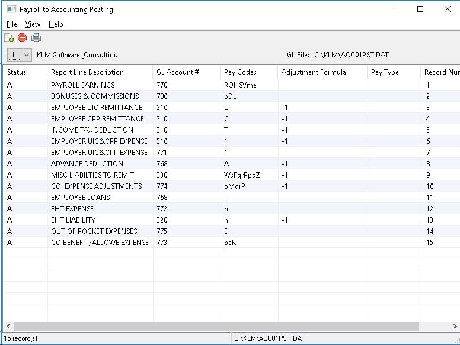Select the CO.BENEFIT/ALLOWE EXPENSE row
Viewport: 460px width, 345px height.
(x=231, y=242)
